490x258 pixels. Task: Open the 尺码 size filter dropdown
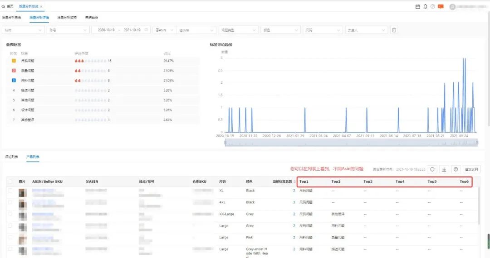pyautogui.click(x=322, y=30)
